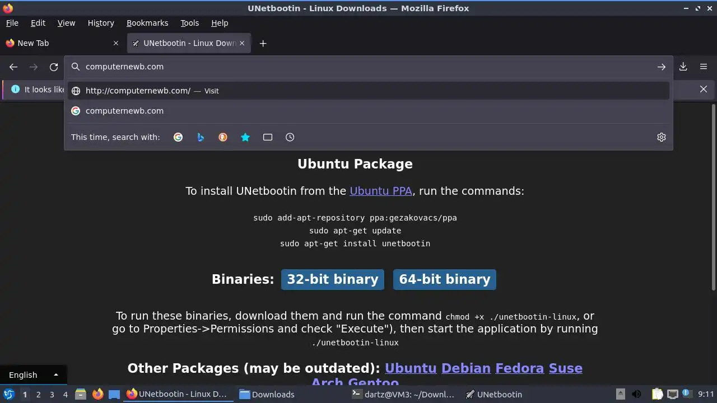
Task: Open the Fedora packages link
Action: tap(519, 368)
